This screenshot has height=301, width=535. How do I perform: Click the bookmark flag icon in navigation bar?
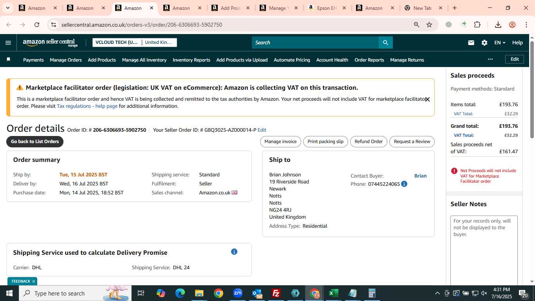pos(8,60)
